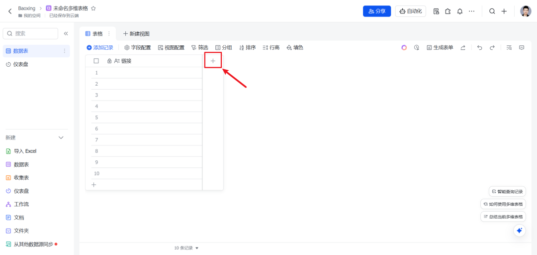Screen dimensions: 537x255
Task: Toggle the select-all checkbox in header
Action: pyautogui.click(x=96, y=61)
